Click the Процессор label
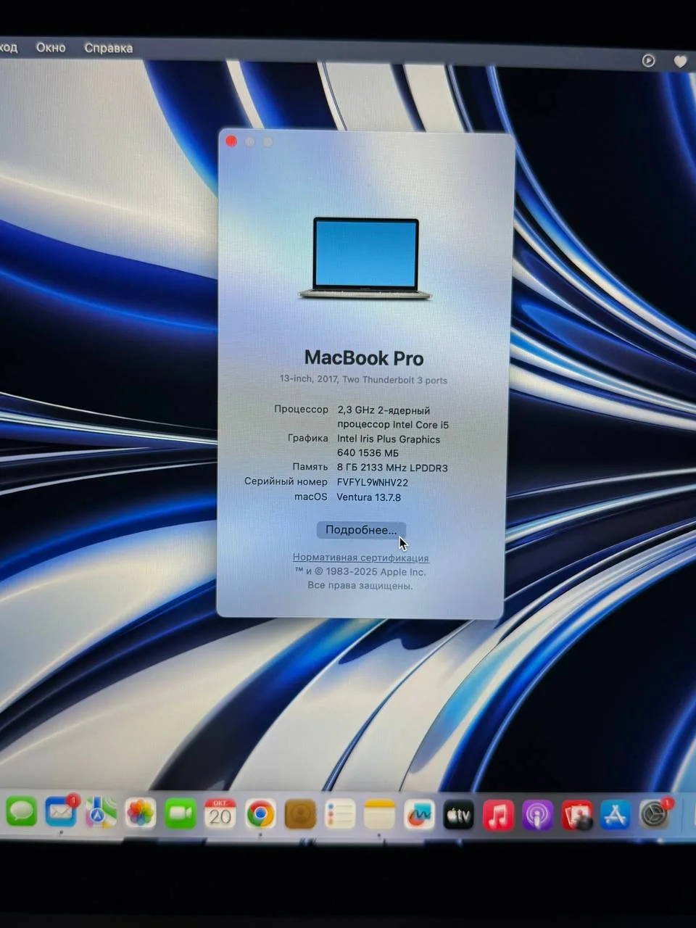Viewport: 696px width, 928px height. coord(301,409)
